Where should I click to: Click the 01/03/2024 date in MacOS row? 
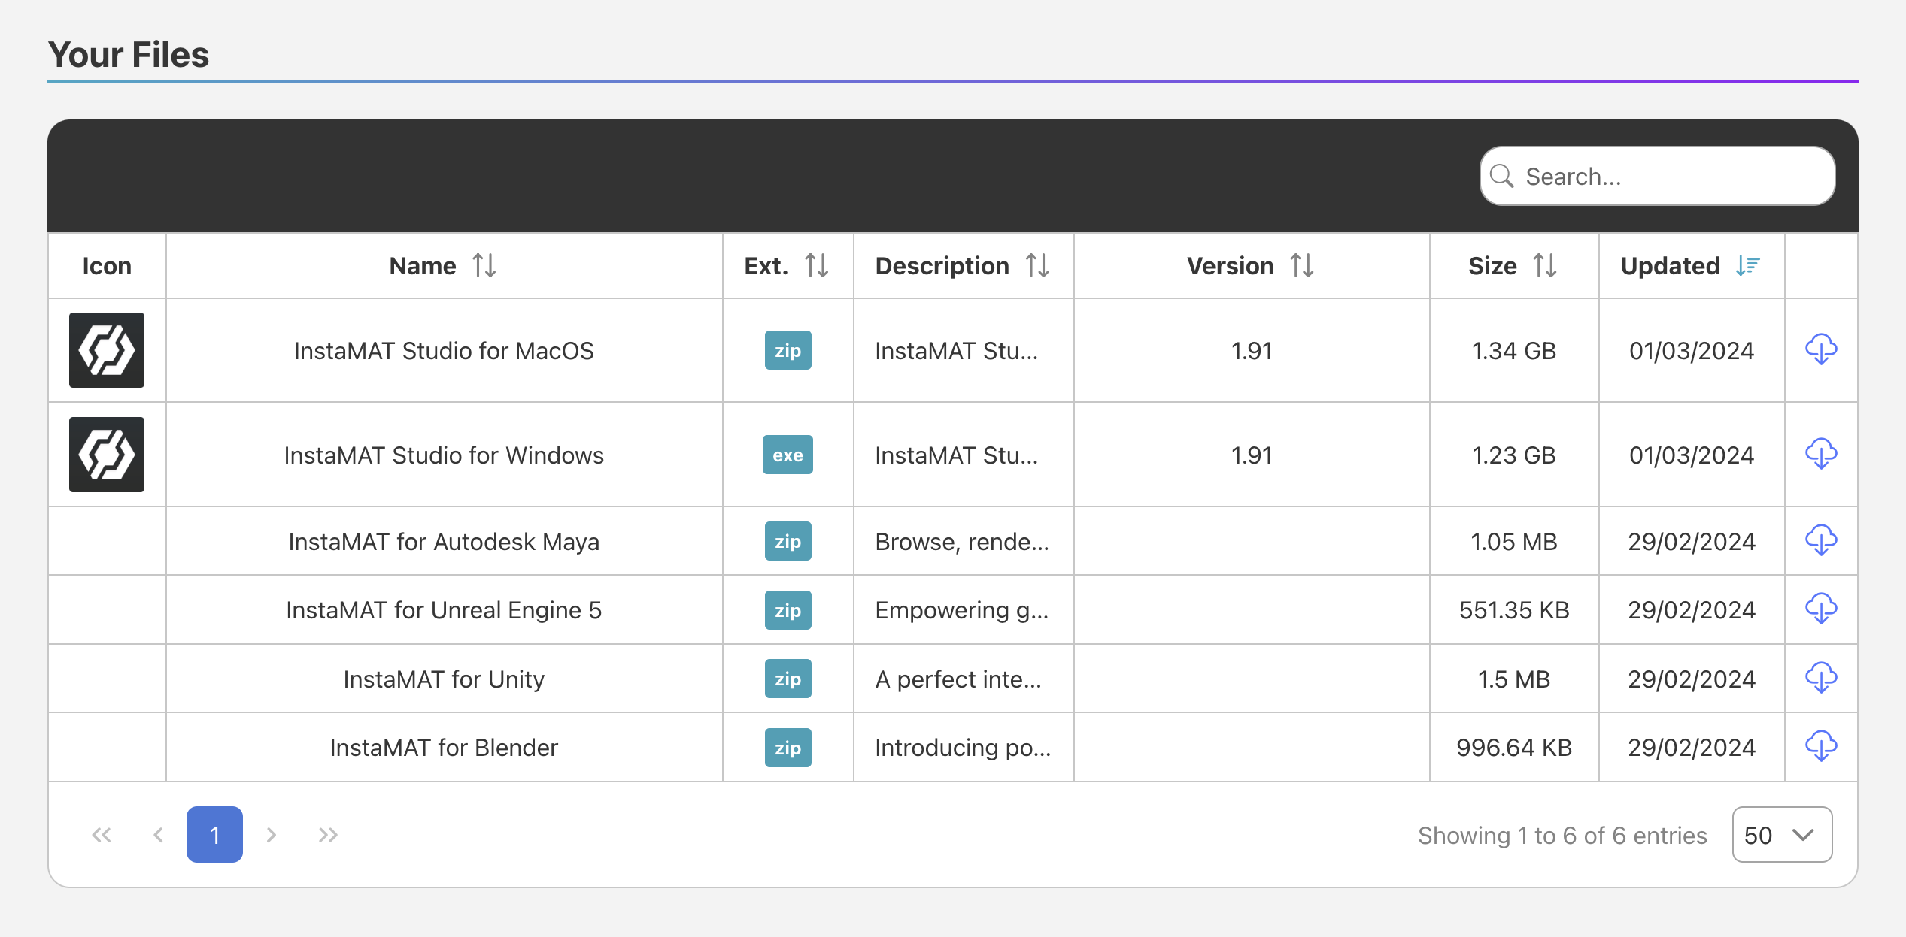pyautogui.click(x=1692, y=351)
